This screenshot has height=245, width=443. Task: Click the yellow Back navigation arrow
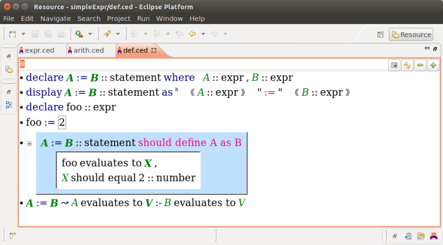point(192,34)
